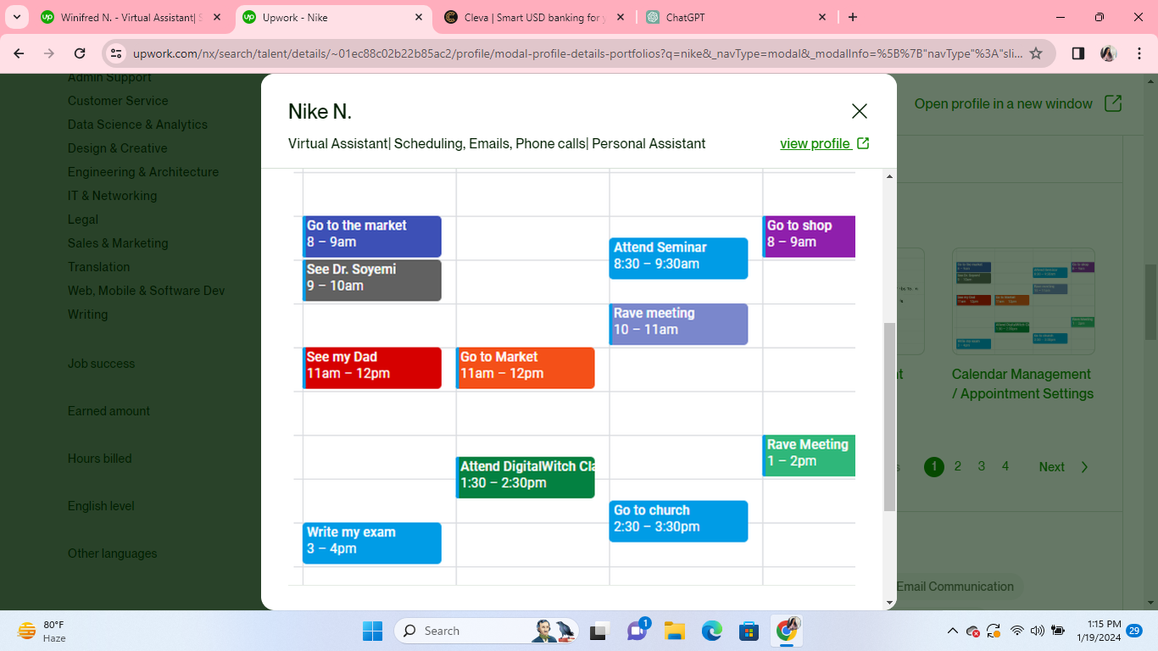The height and width of the screenshot is (651, 1158).
Task: Launch Microsoft Edge from taskbar
Action: [x=711, y=631]
